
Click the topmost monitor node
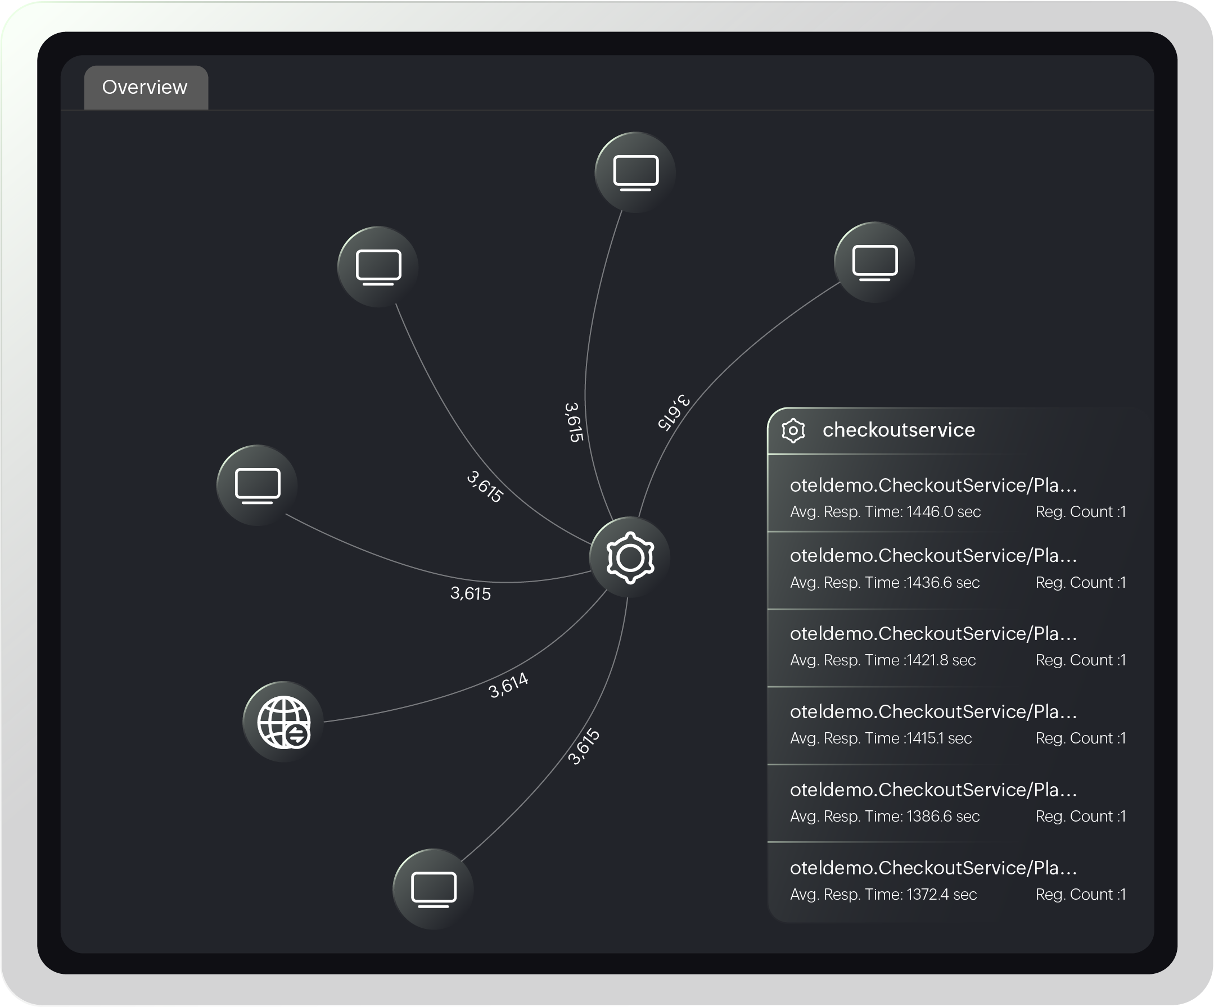(635, 172)
